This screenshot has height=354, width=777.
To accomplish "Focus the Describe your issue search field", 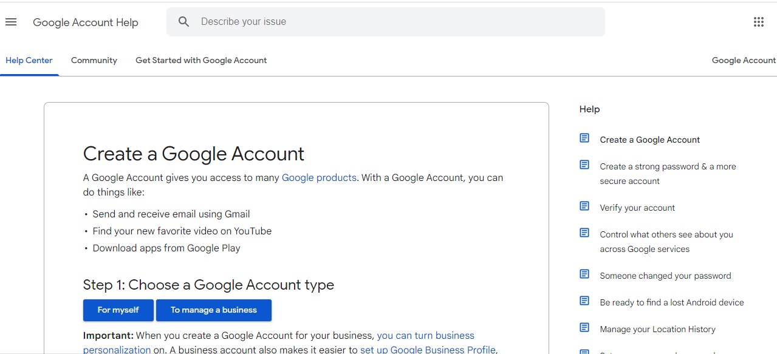I will coord(386,22).
